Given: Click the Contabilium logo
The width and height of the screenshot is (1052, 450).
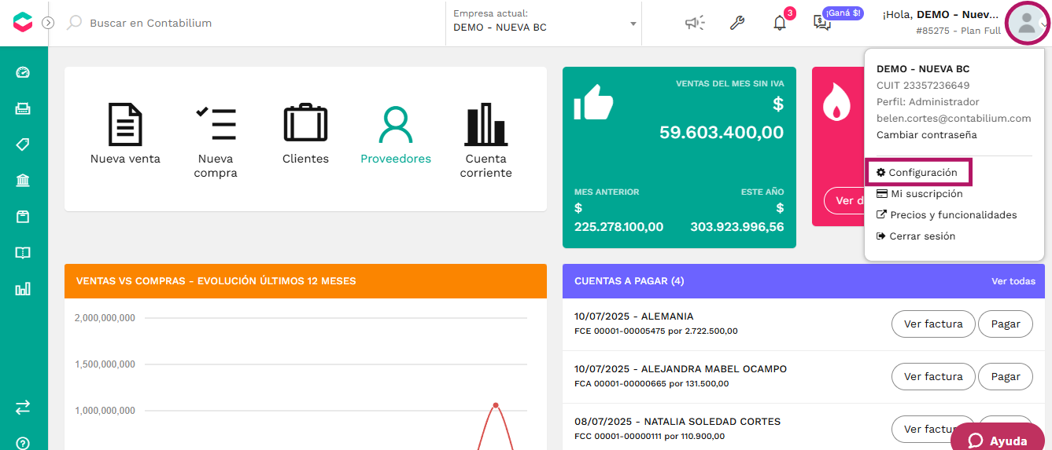Looking at the screenshot, I should point(23,23).
